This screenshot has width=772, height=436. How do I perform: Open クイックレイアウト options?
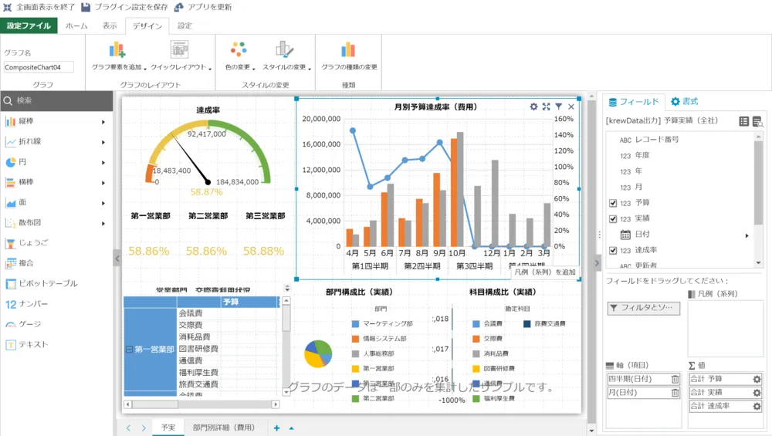pyautogui.click(x=181, y=56)
